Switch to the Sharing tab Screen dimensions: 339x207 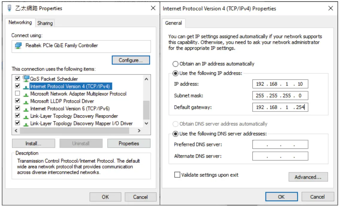[x=45, y=23]
